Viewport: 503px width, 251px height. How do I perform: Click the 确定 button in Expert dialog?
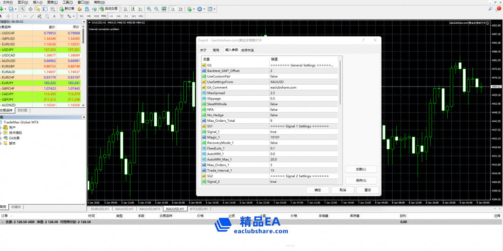pyautogui.click(x=318, y=190)
